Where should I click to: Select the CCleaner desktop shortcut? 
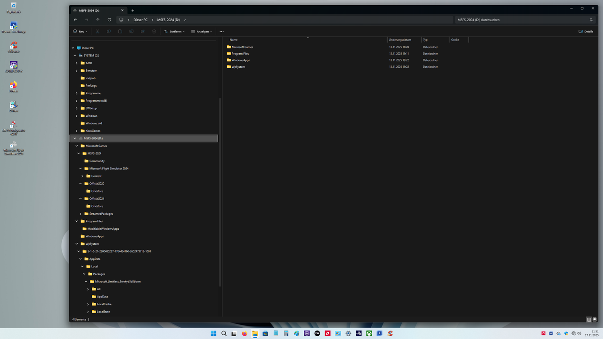[x=14, y=47]
